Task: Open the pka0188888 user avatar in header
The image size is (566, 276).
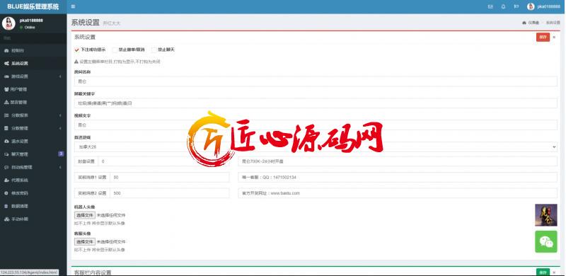Action: point(531,6)
